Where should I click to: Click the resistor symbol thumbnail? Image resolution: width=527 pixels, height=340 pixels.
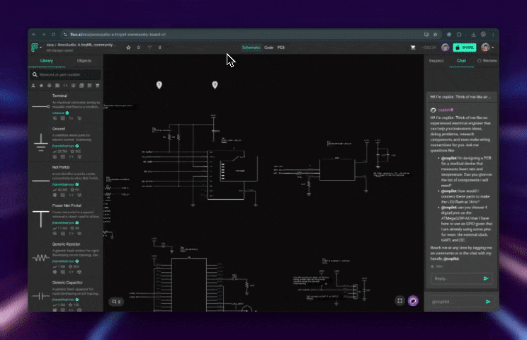click(x=40, y=258)
